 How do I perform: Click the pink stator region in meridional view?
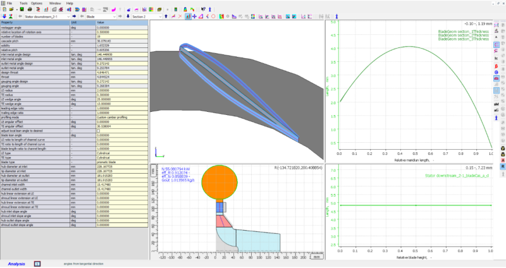pos(223,222)
